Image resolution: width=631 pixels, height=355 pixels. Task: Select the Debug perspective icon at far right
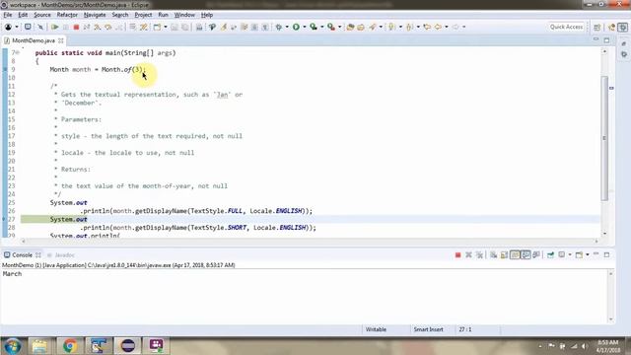(x=623, y=27)
